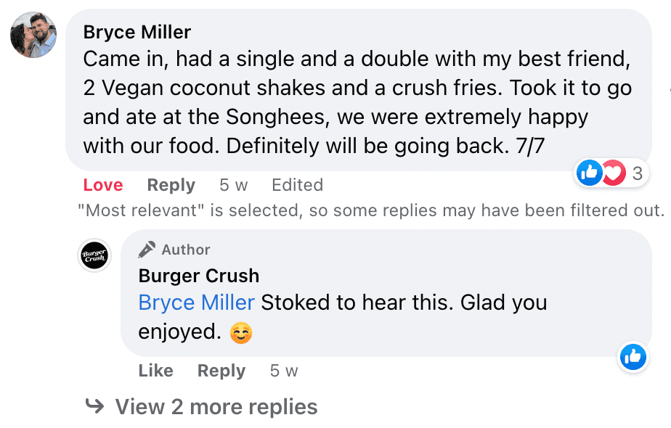Open the "Most relevant" filter notice
The width and height of the screenshot is (671, 428).
pyautogui.click(x=370, y=211)
